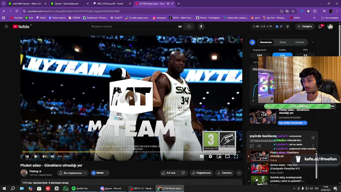Image resolution: width=341 pixels, height=192 pixels.
Task: Open the vidIQ list queue icon
Action: pyautogui.click(x=281, y=26)
